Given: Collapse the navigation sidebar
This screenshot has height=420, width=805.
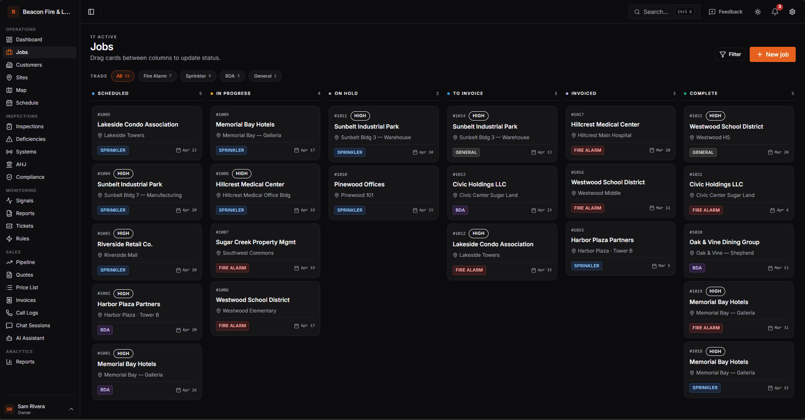Looking at the screenshot, I should tap(91, 11).
